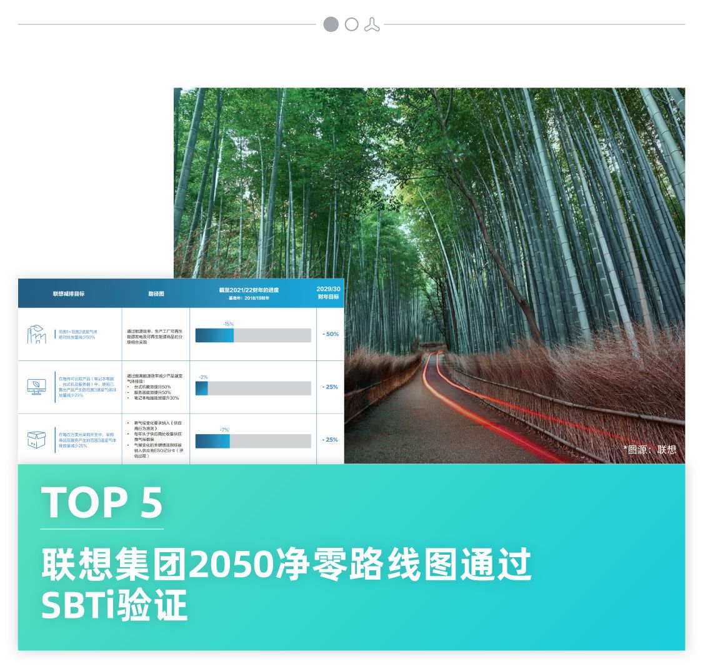The width and height of the screenshot is (703, 669).
Task: Click the -25% target in monitor row
Action: tap(330, 387)
